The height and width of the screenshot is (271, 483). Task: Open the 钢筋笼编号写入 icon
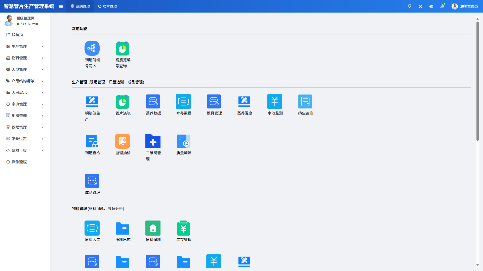point(92,48)
